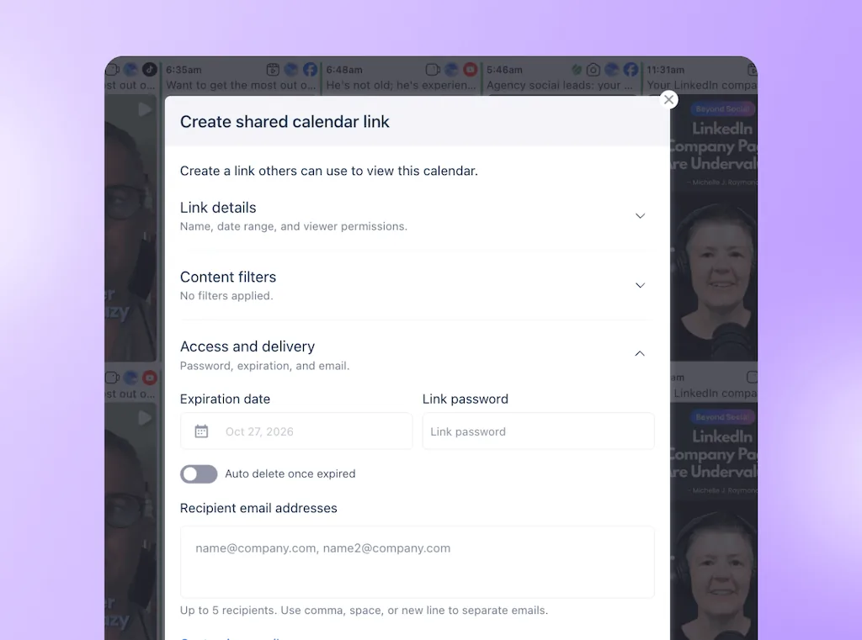
Task: Click the video icon on the 6:48am post
Action: [434, 69]
